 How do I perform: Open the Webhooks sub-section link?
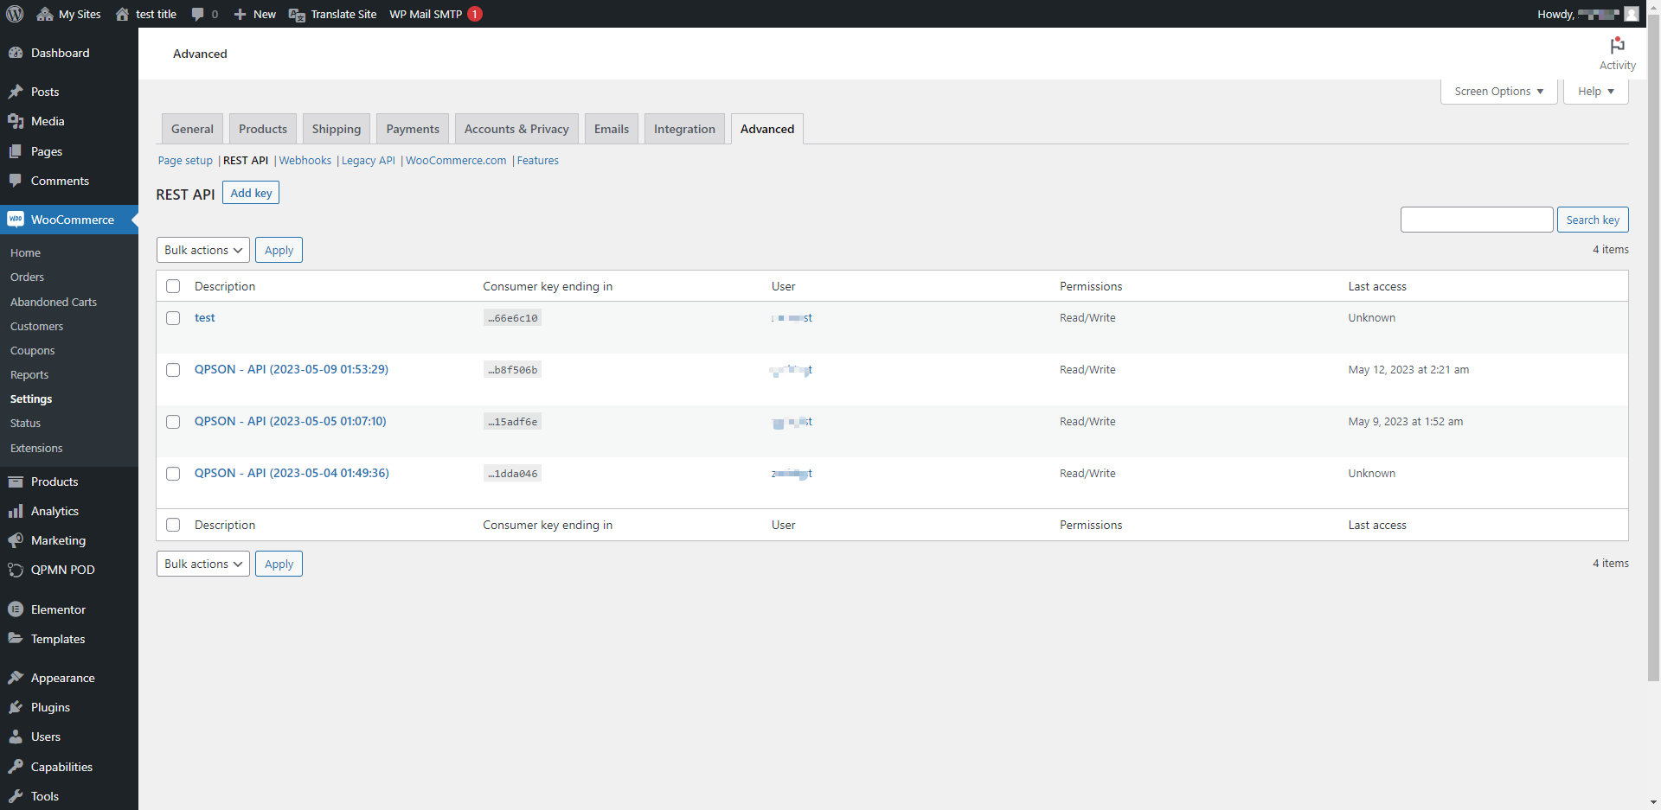[305, 161]
